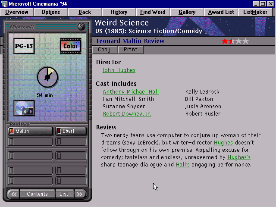Open the Robert Downey, Jr. link
This screenshot has height=207, width=276.
tap(127, 114)
